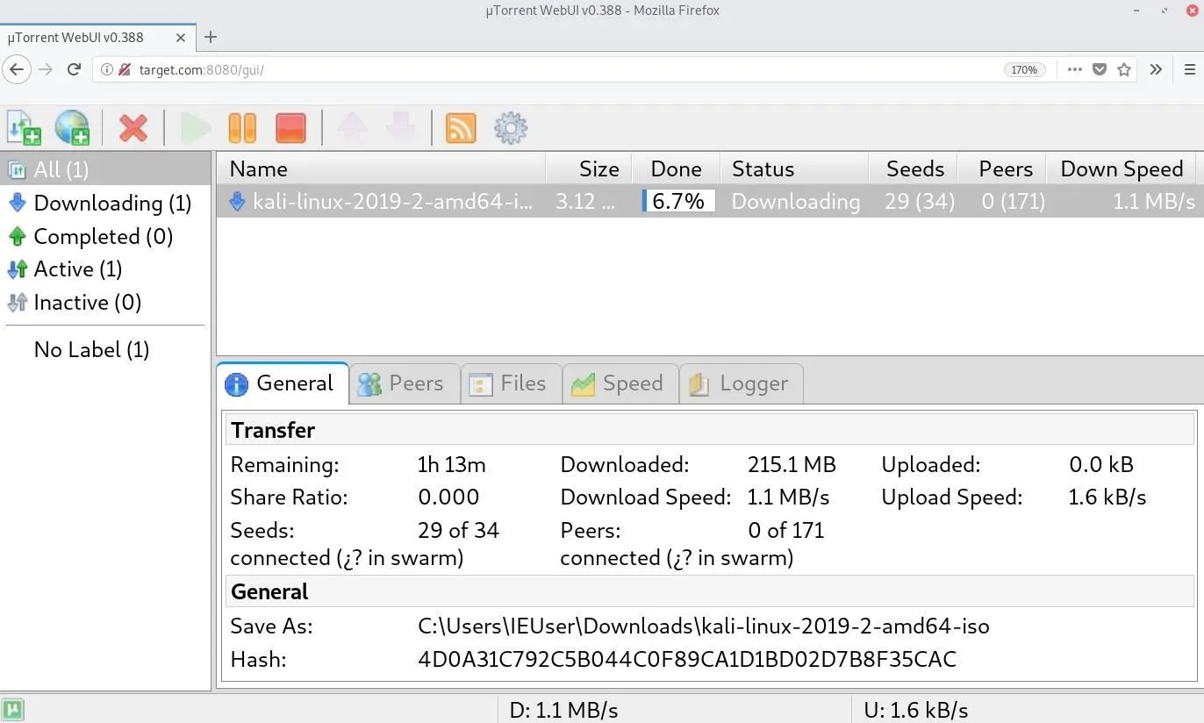Viewport: 1204px width, 723px height.
Task: Click the 6.7% progress bar
Action: pos(678,201)
